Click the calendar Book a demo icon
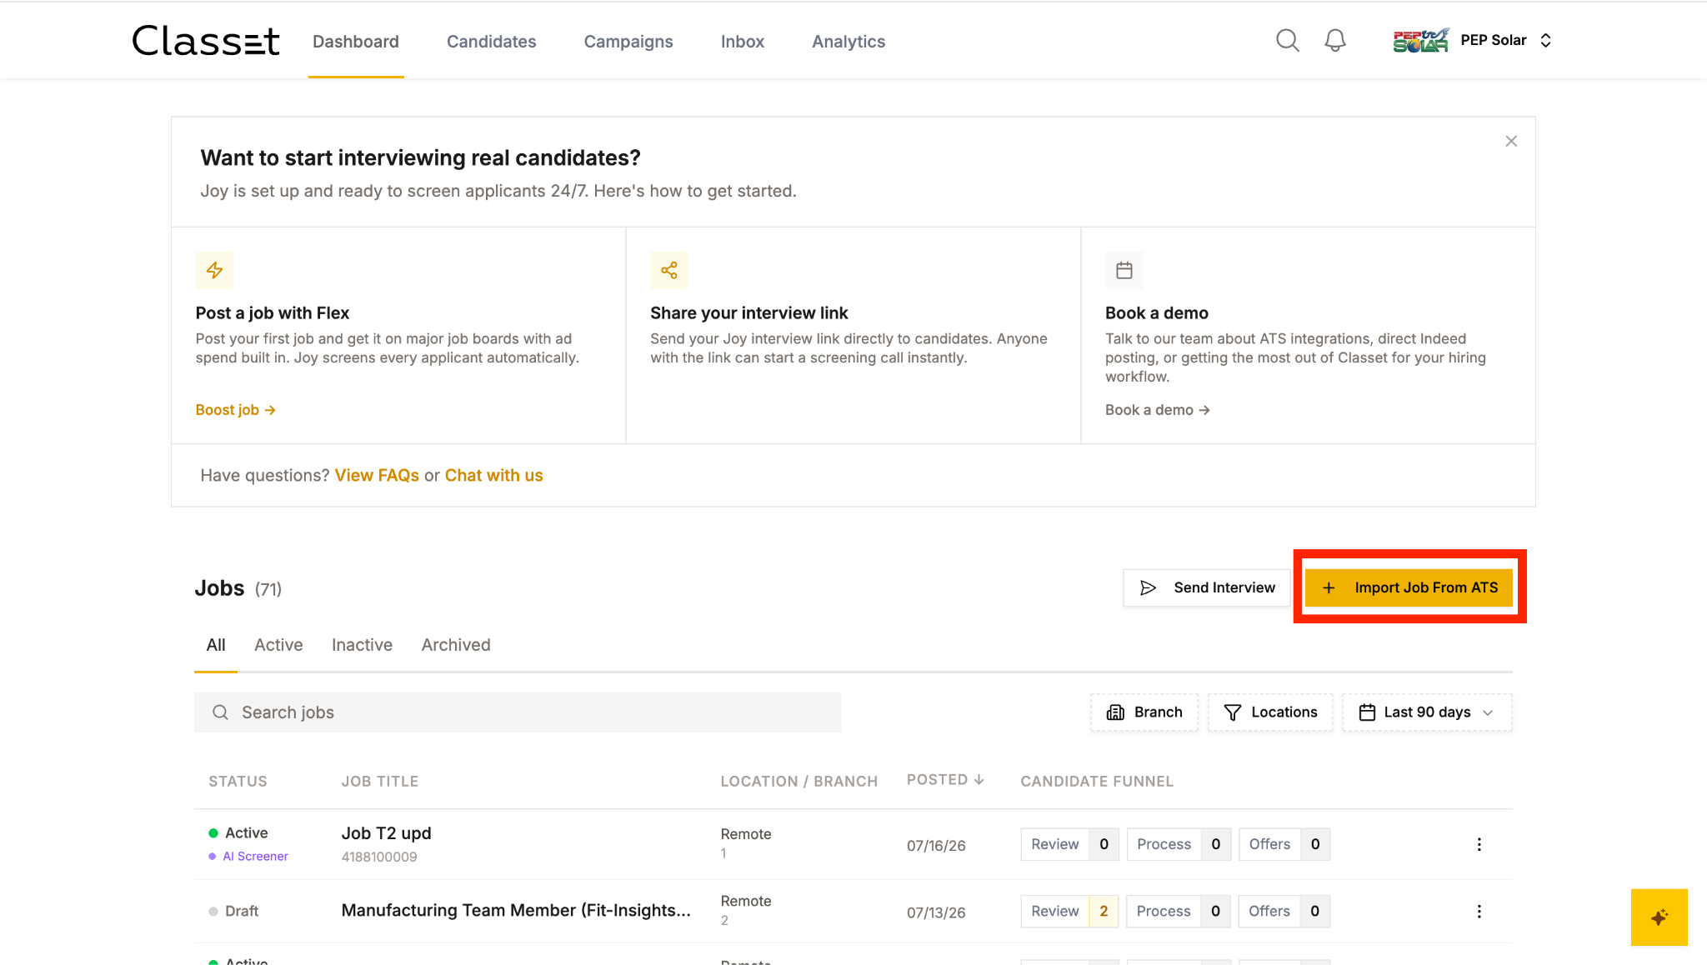This screenshot has height=965, width=1707. pyautogui.click(x=1124, y=270)
